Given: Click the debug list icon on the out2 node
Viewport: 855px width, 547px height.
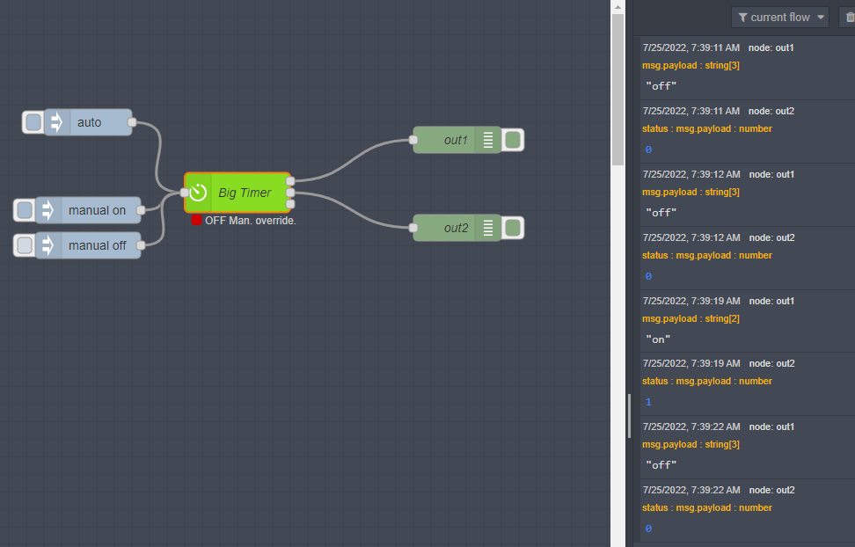Looking at the screenshot, I should click(488, 228).
